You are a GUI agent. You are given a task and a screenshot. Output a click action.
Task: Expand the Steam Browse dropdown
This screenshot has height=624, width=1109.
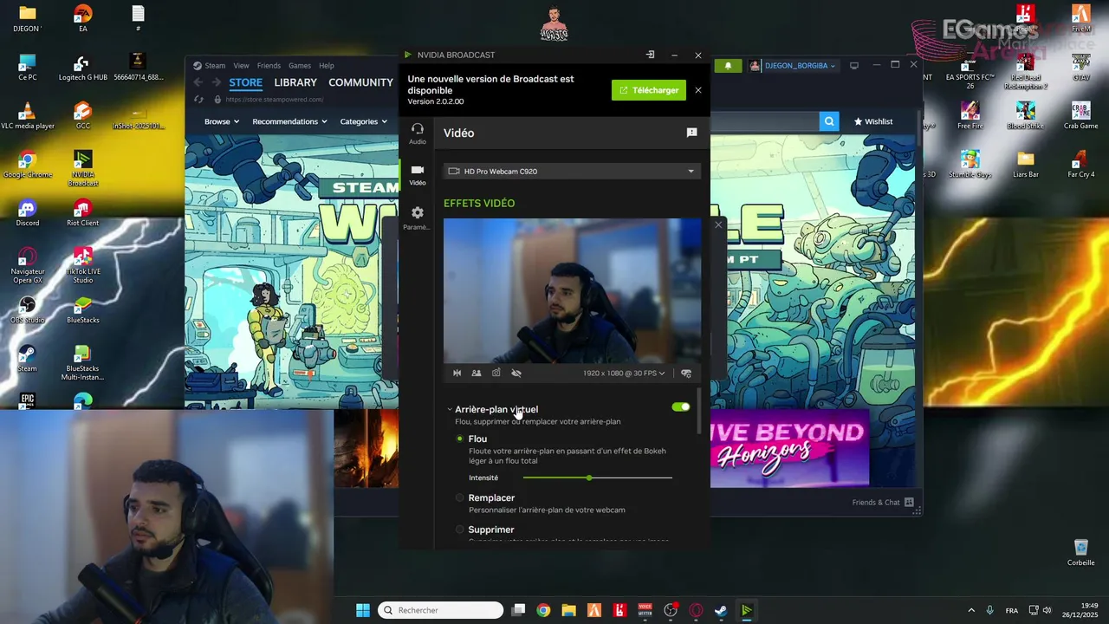[x=222, y=121]
